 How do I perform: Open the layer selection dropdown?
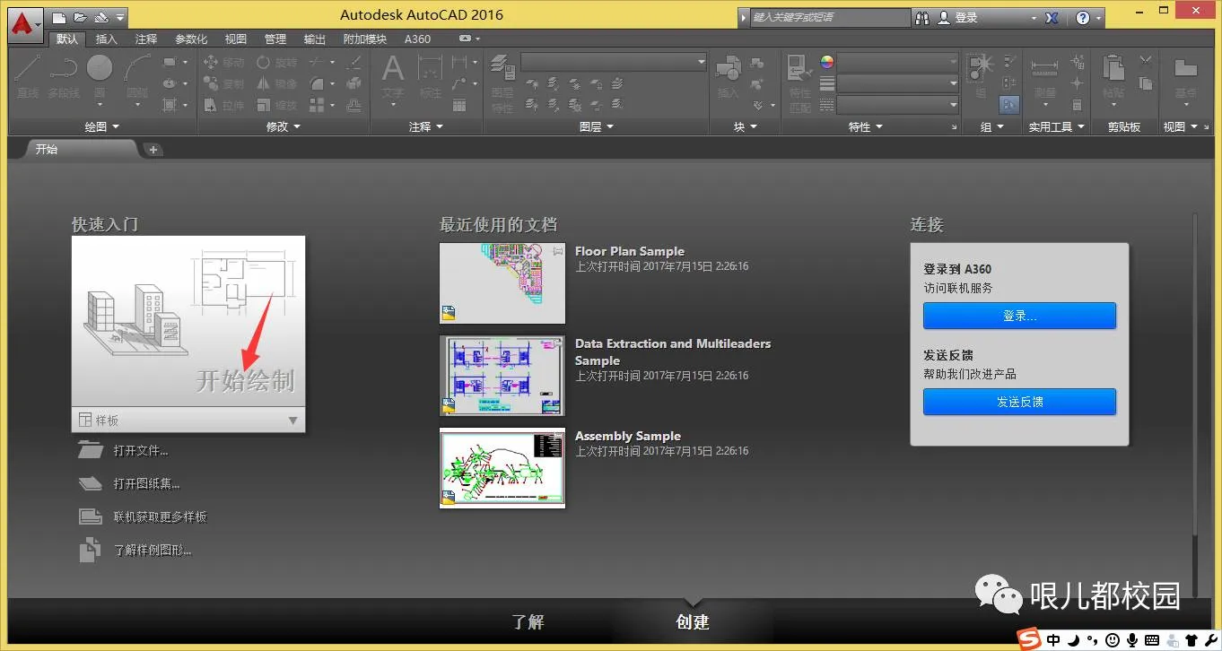pyautogui.click(x=614, y=62)
